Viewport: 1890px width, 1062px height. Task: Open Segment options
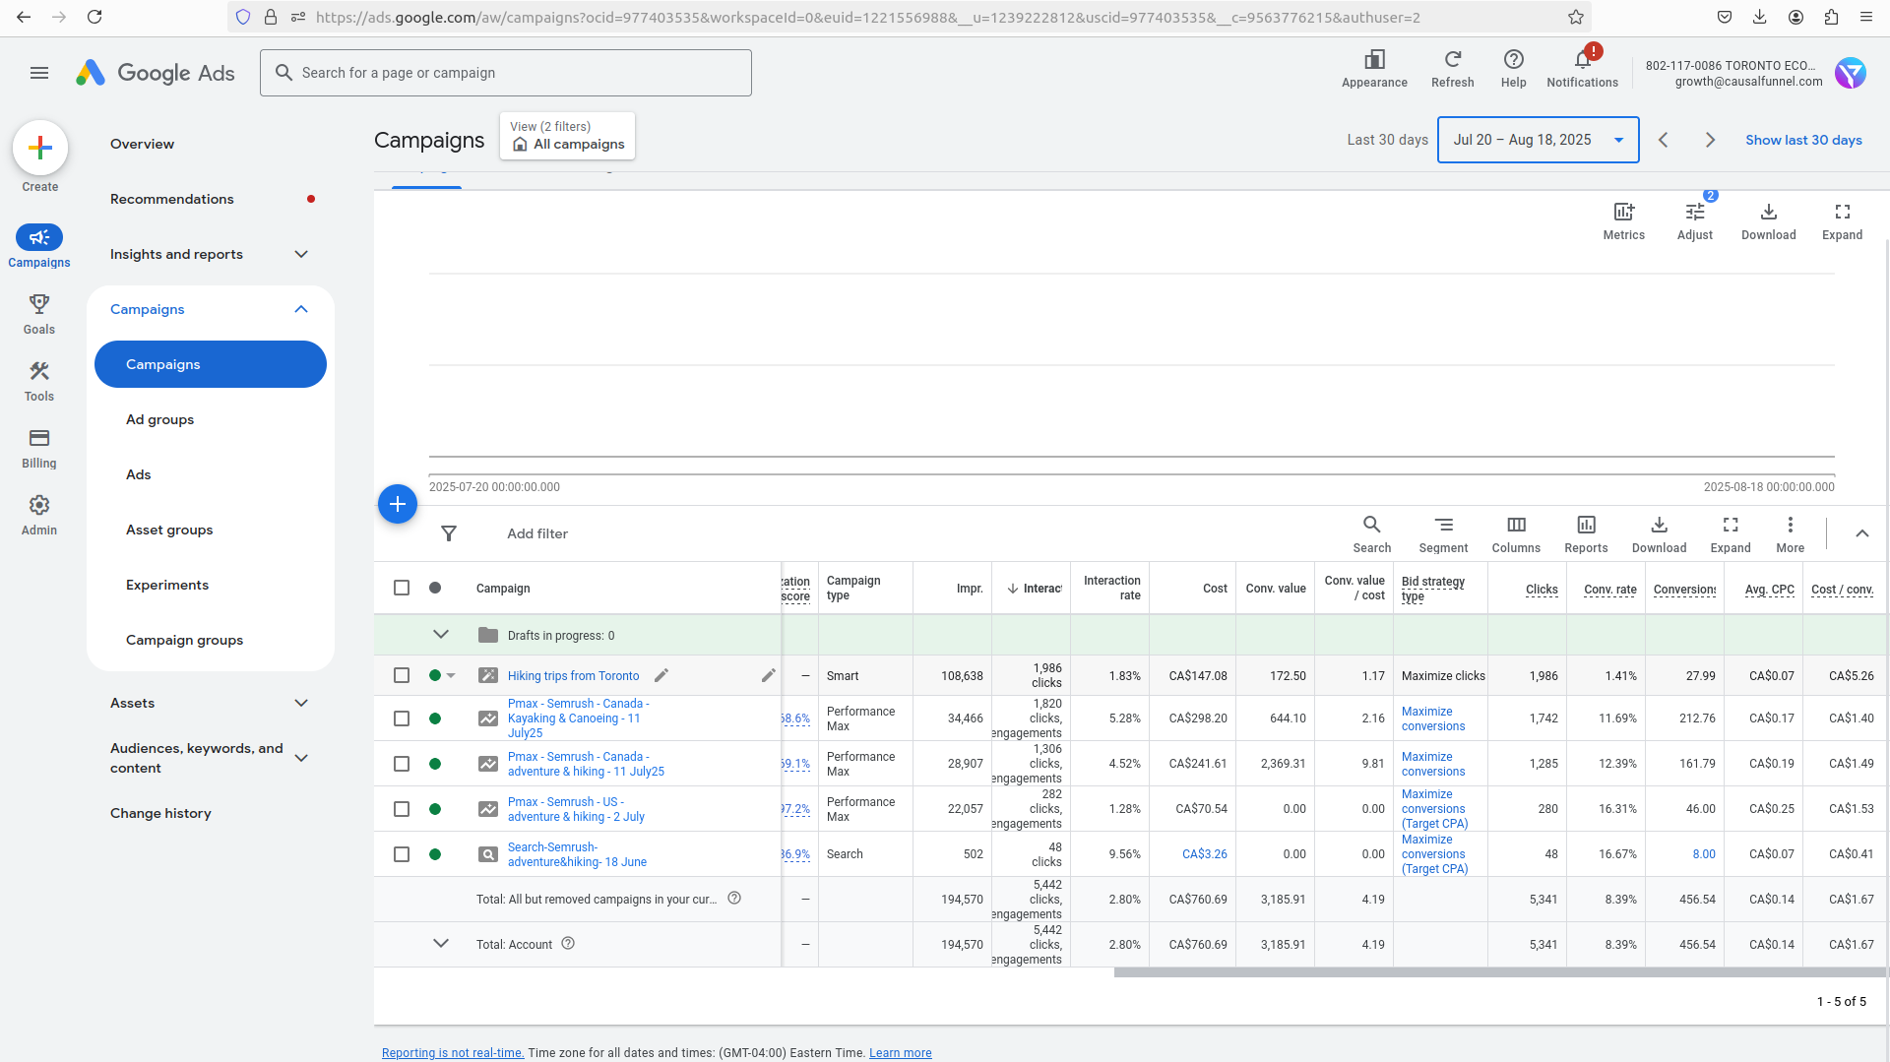1443,534
